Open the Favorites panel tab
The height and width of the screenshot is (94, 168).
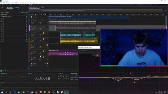17,8
